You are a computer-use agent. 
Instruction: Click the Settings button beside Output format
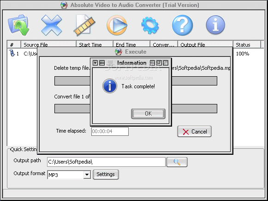click(106, 175)
